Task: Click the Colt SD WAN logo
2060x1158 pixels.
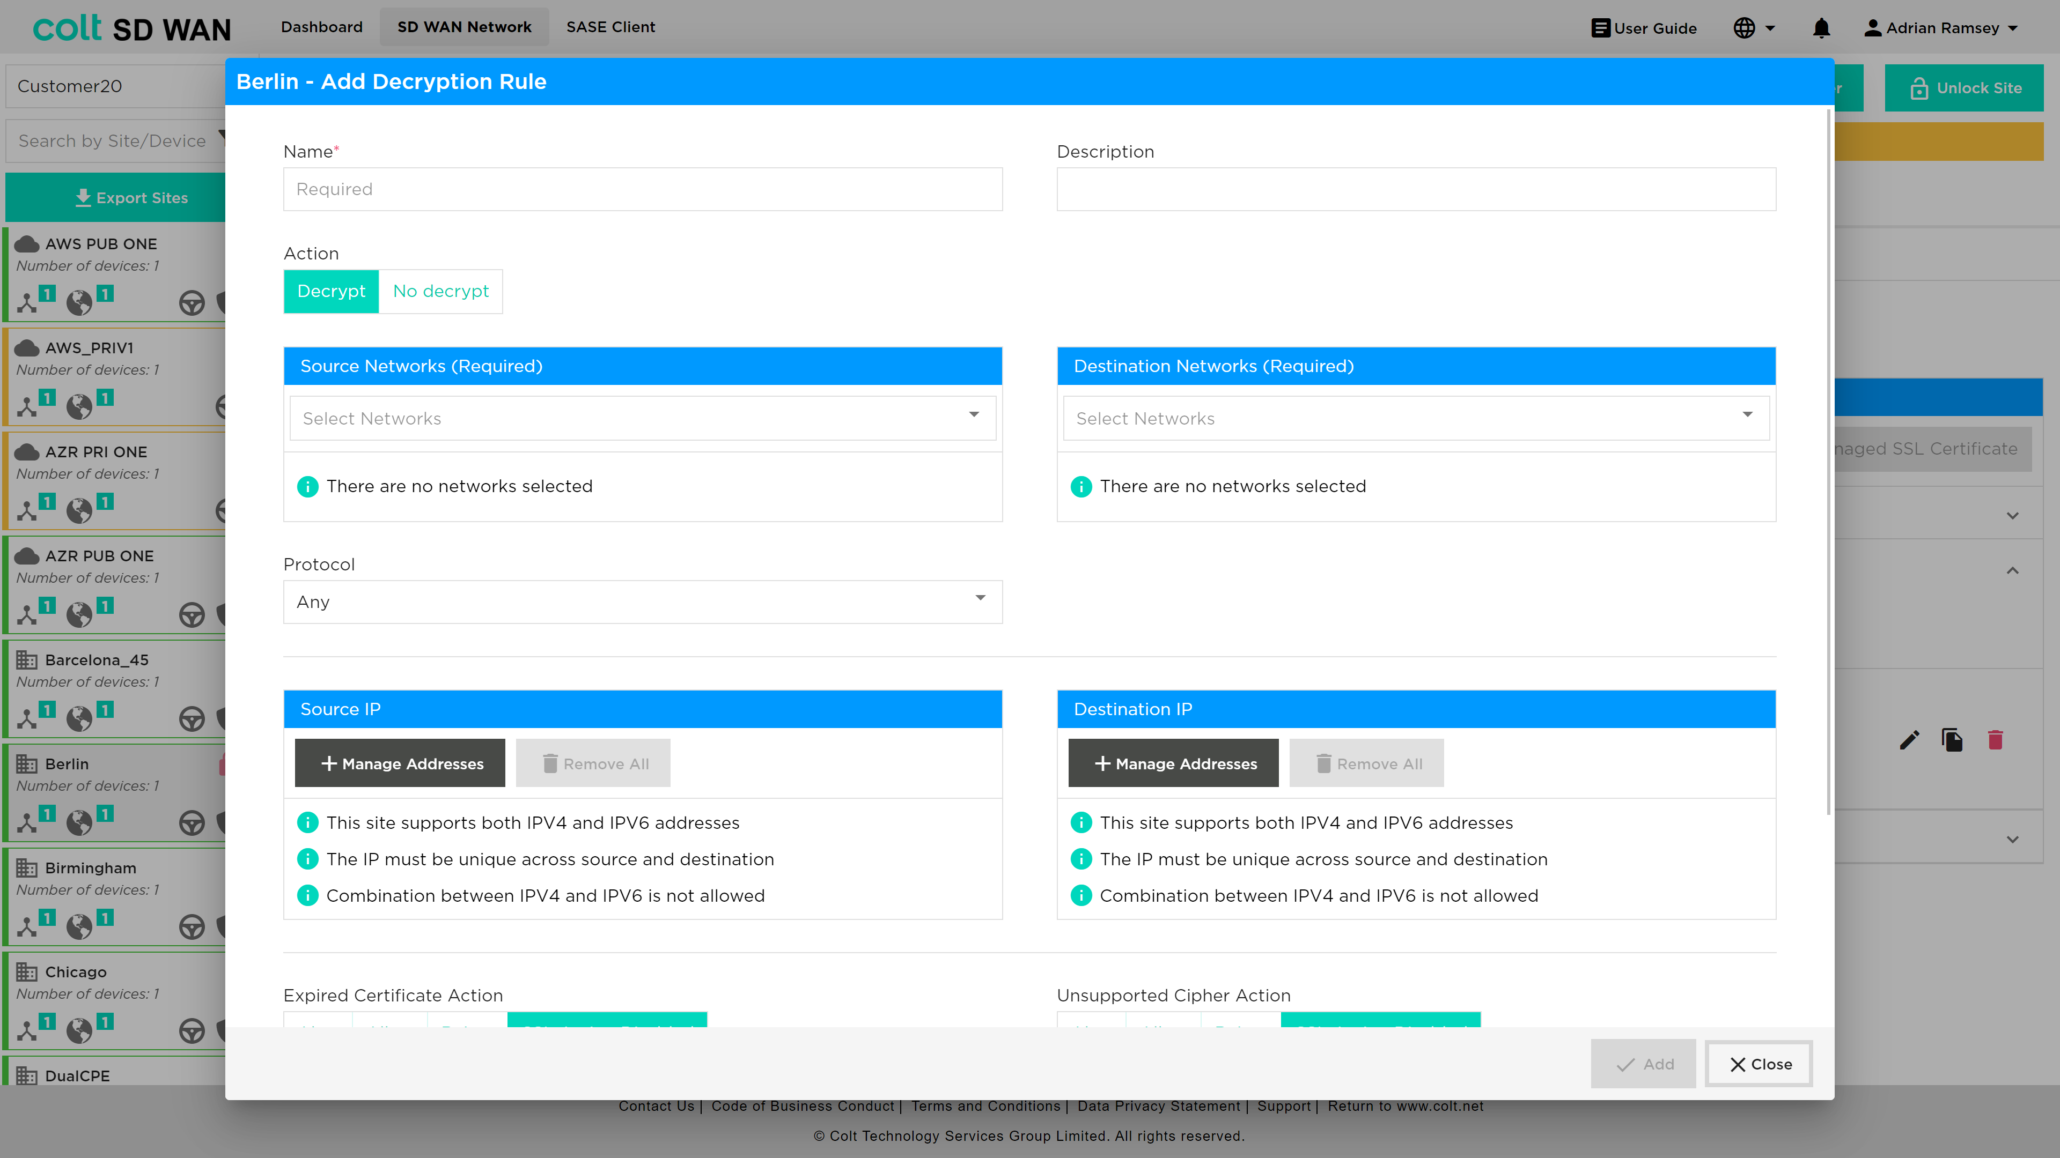Action: click(x=132, y=28)
